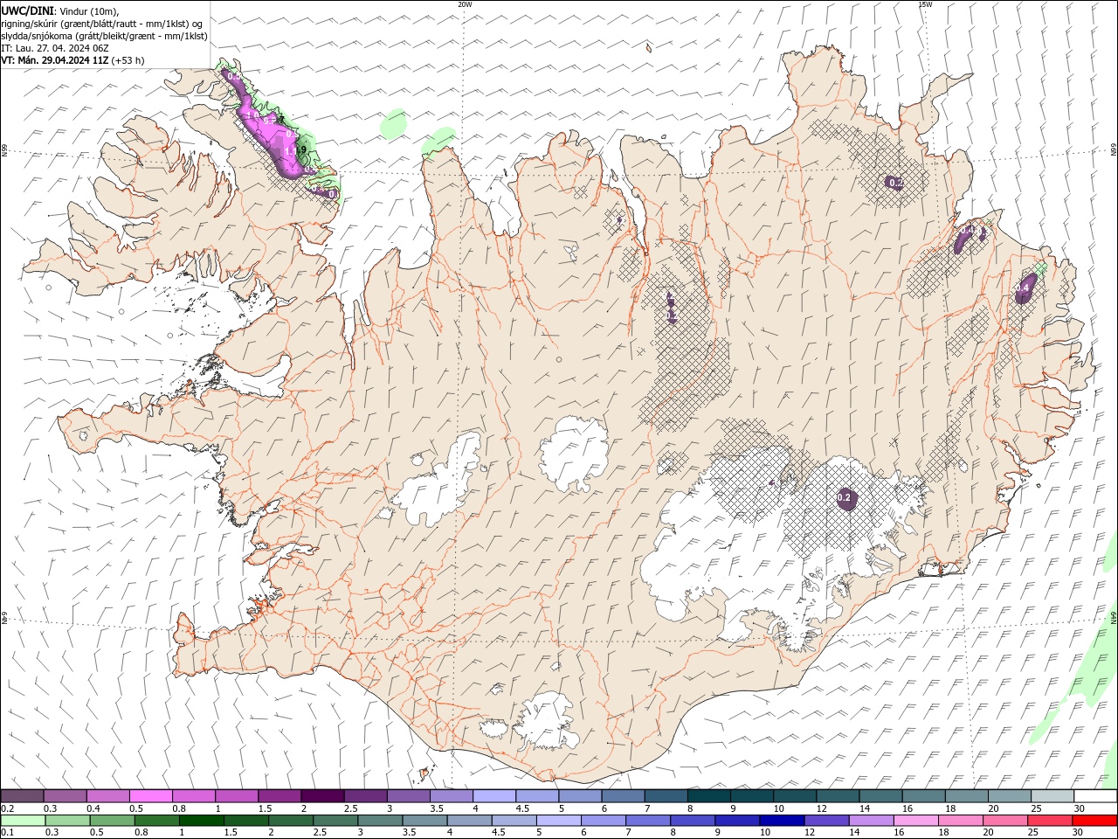Click the 66N latitude label on the right edge
Screen dimensions: 1118x839
[1114, 150]
